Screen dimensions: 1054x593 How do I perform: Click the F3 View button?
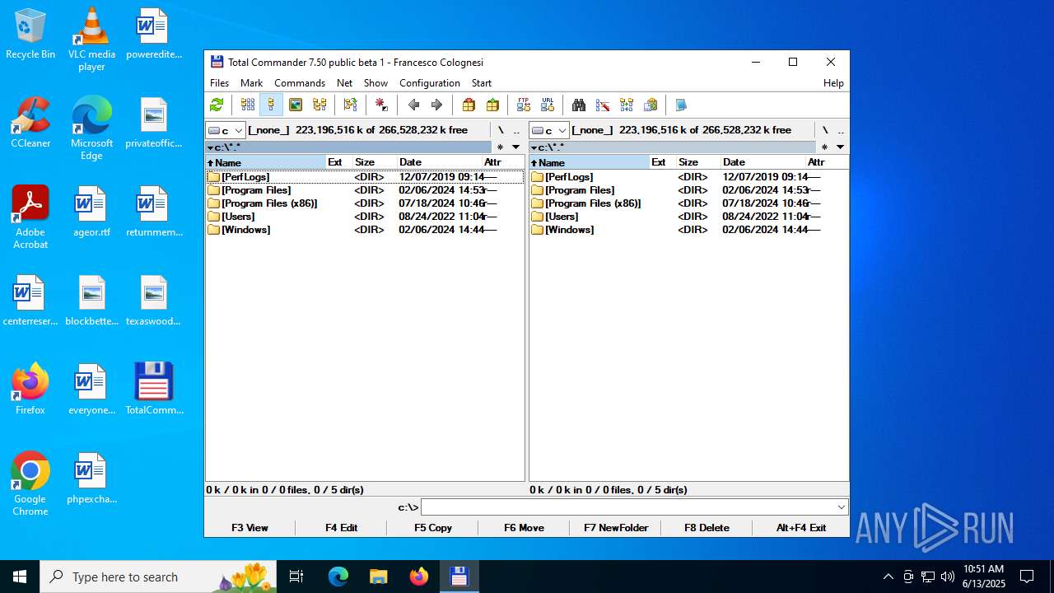coord(250,528)
